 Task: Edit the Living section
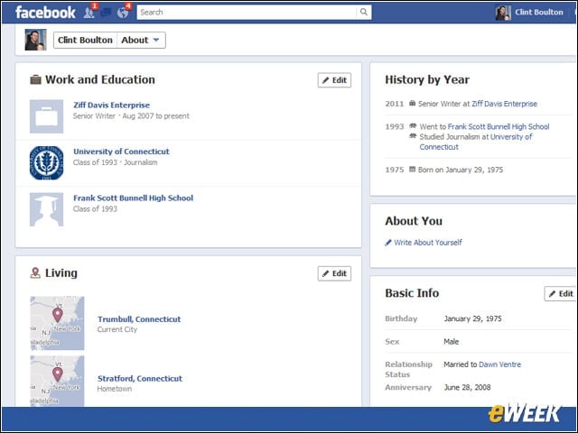click(x=334, y=273)
